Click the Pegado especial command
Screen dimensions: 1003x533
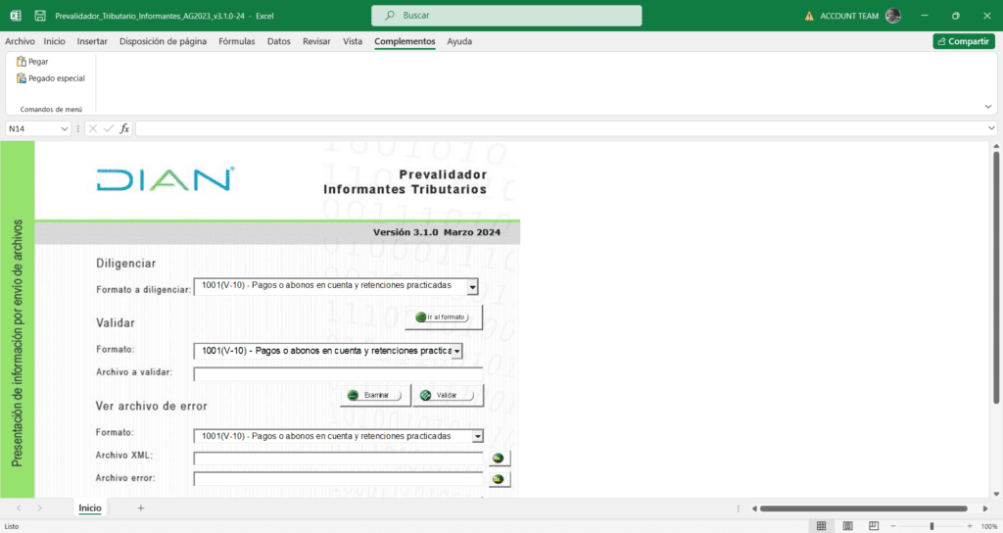51,78
